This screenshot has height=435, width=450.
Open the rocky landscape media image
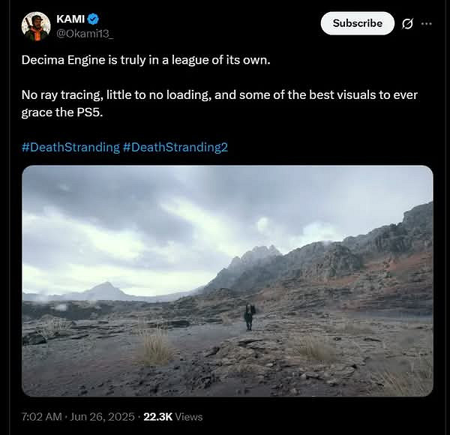point(227,280)
